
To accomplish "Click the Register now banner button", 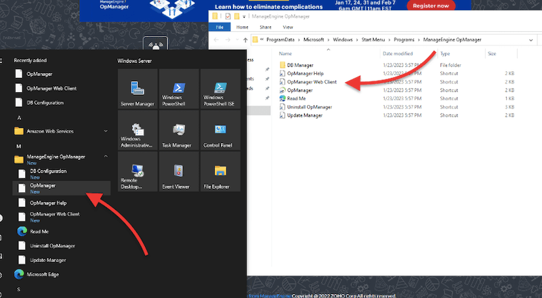I will click(431, 6).
